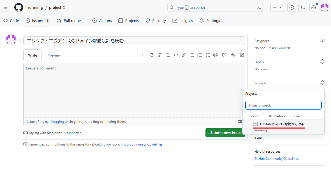Viewport: 331px width, 176px height.
Task: Open the command palette icon
Action: (259, 7)
